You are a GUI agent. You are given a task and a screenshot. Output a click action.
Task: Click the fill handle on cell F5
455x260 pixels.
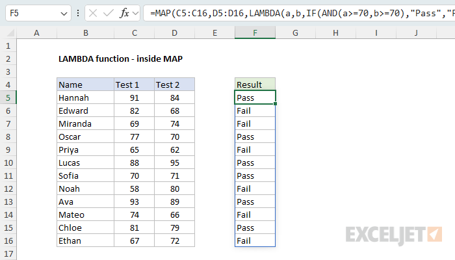pyautogui.click(x=275, y=104)
